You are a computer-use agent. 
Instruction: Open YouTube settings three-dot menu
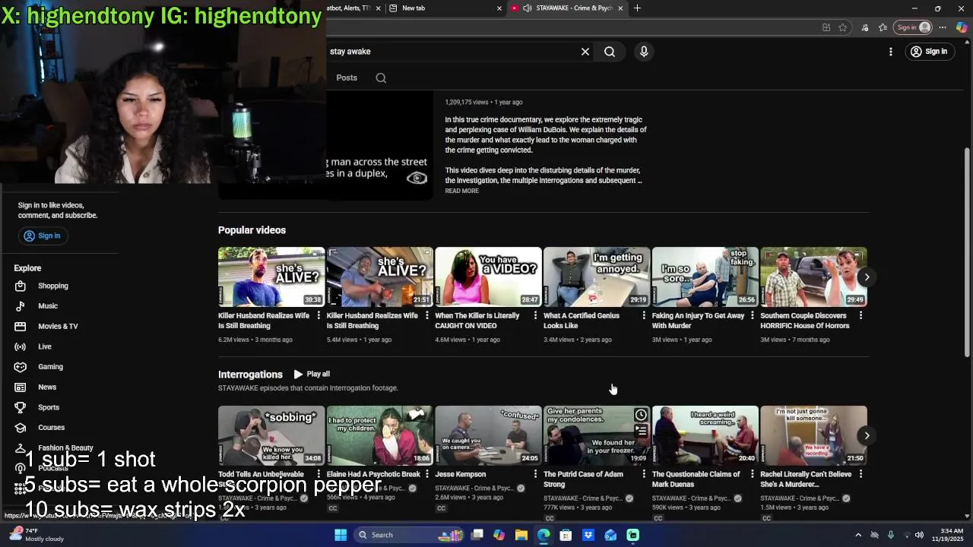tap(891, 52)
